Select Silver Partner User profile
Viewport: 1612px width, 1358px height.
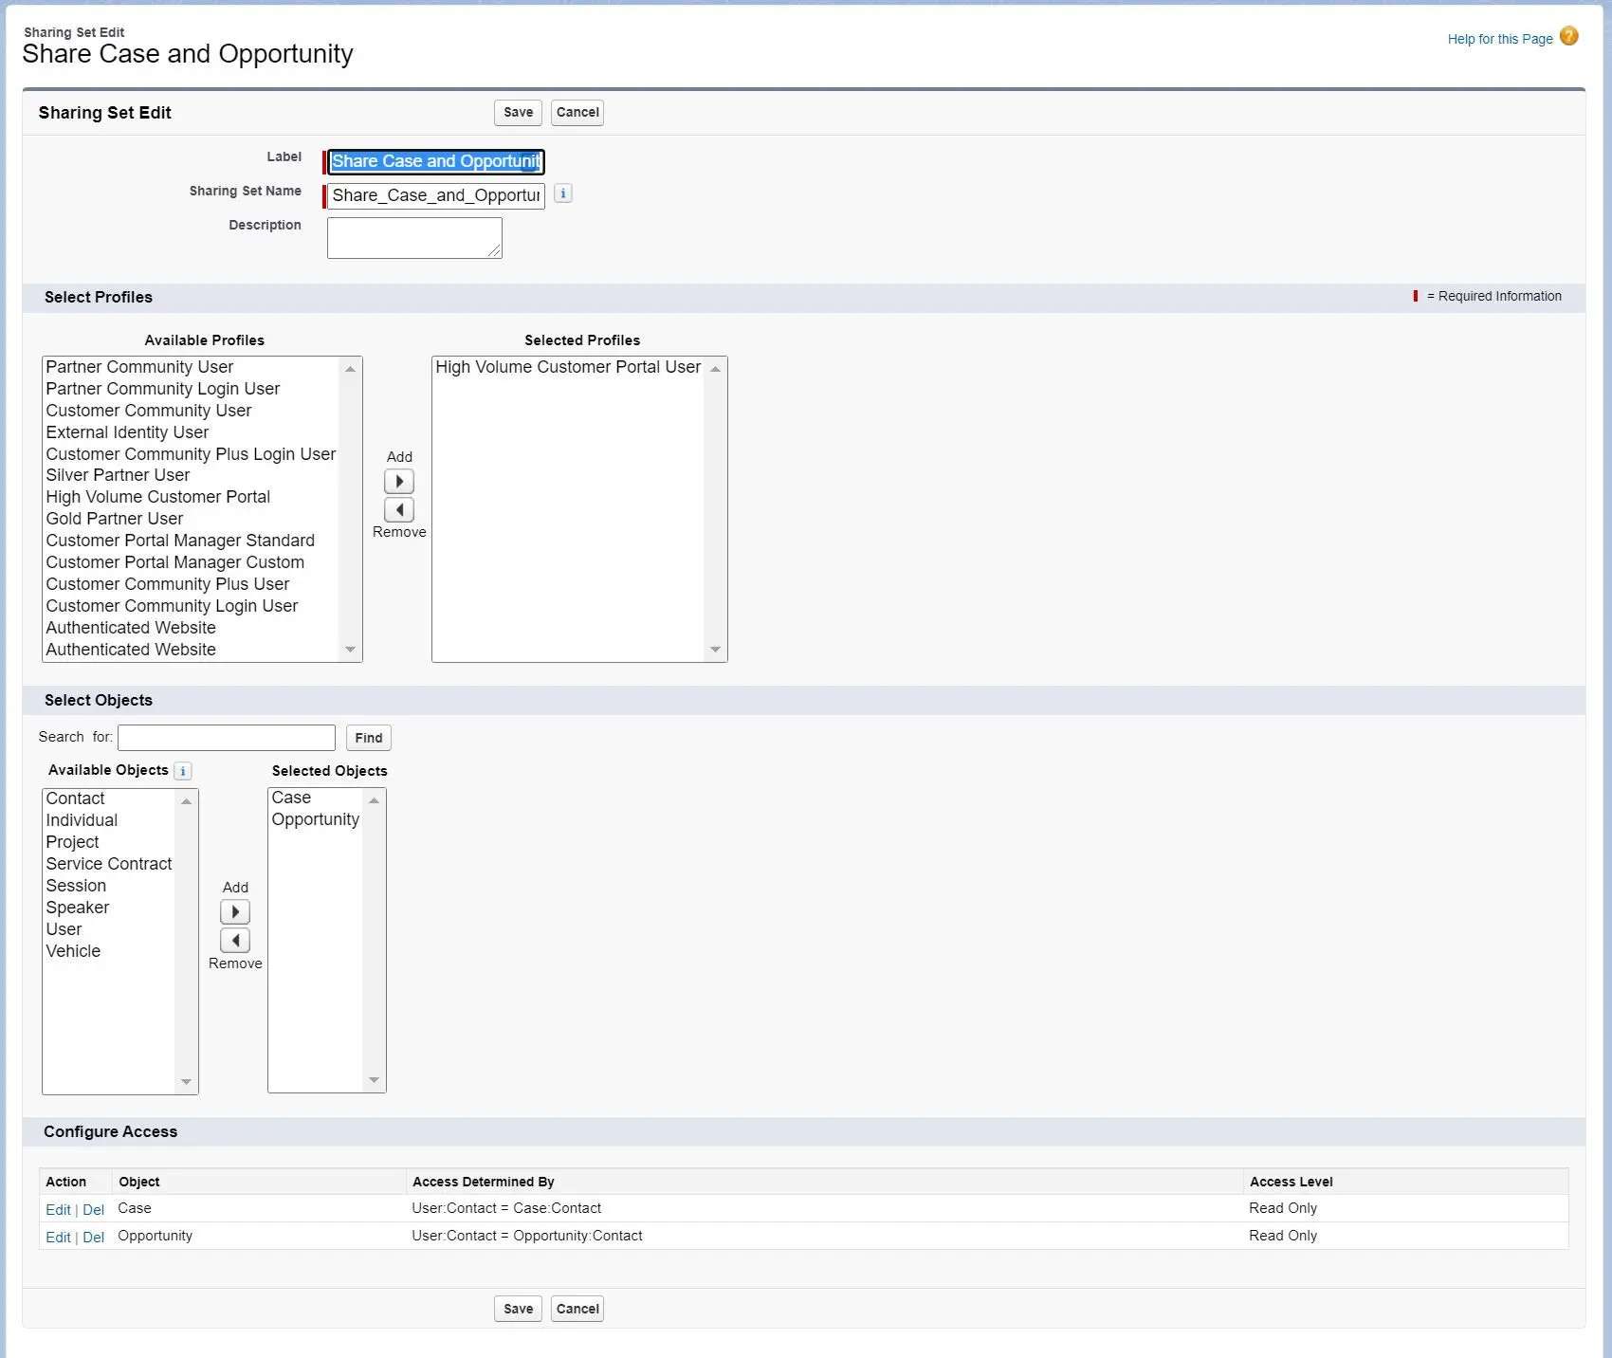pyautogui.click(x=191, y=475)
